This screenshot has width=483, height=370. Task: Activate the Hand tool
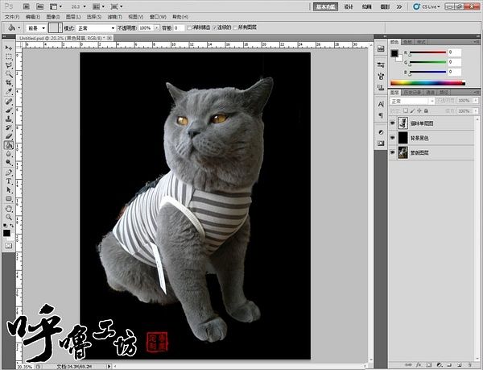[x=8, y=208]
